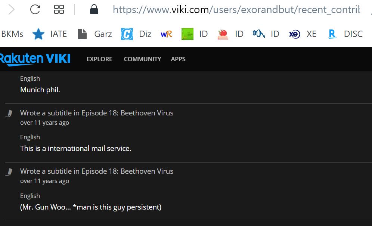Viewport: 372px width, 226px height.
Task: Click the address bar URL field
Action: click(236, 10)
